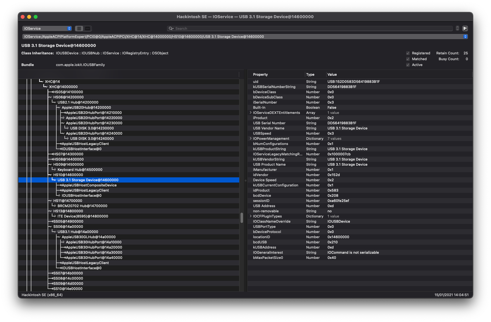Viewport: 491px width, 322px height.
Task: Toggle the Active checkbox
Action: [408, 65]
